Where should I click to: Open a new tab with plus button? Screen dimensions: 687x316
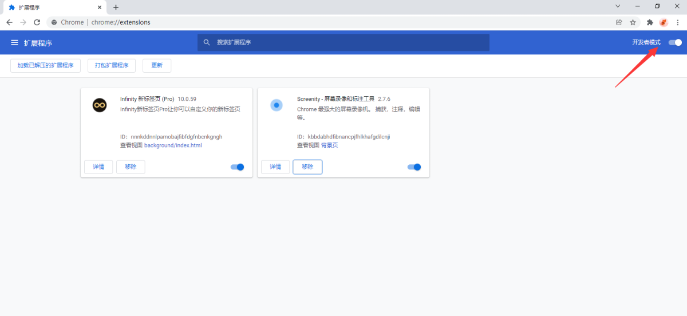click(116, 7)
